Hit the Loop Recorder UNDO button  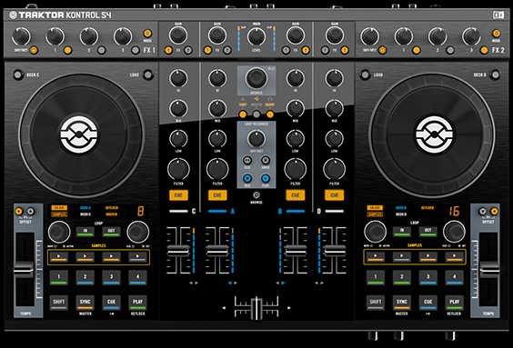click(x=266, y=160)
